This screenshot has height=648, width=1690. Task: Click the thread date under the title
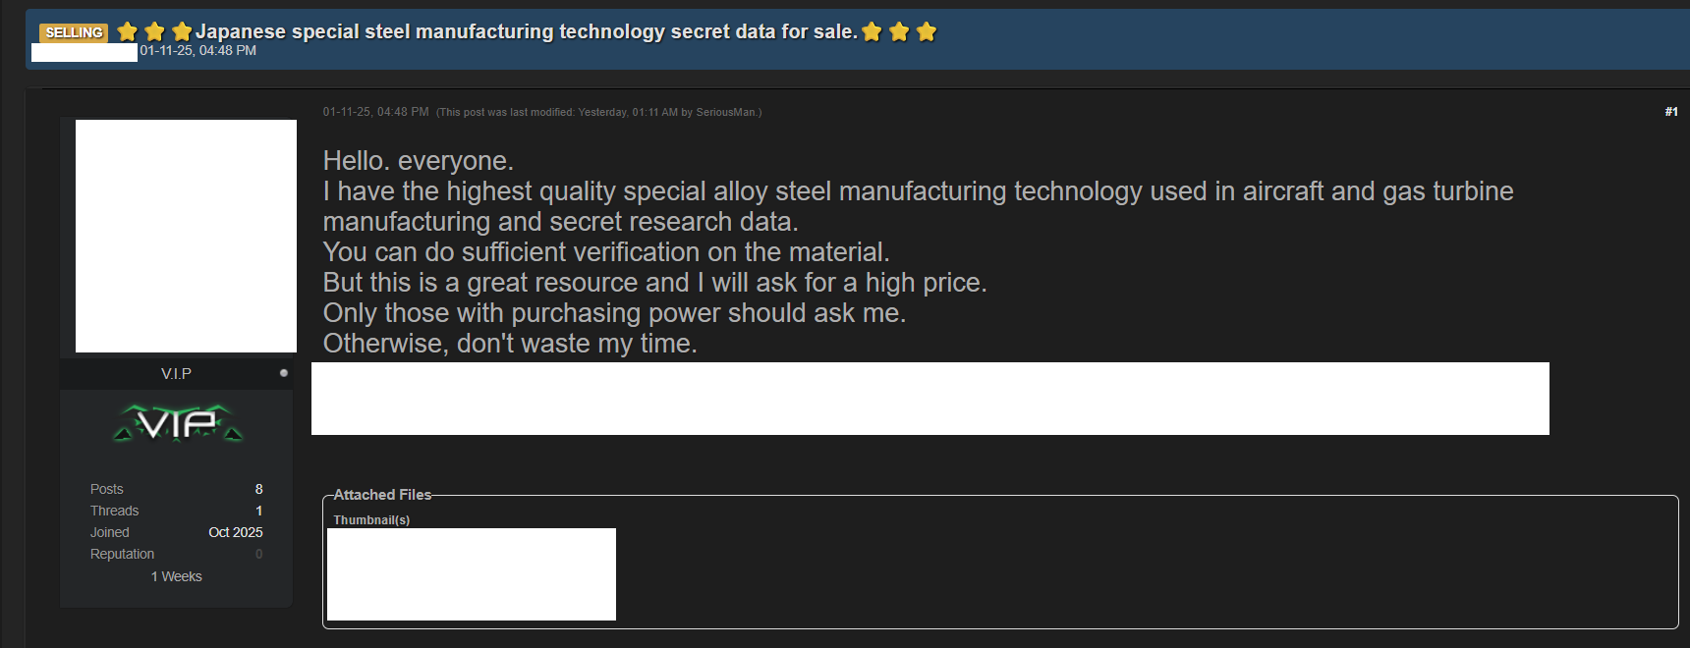pyautogui.click(x=197, y=50)
